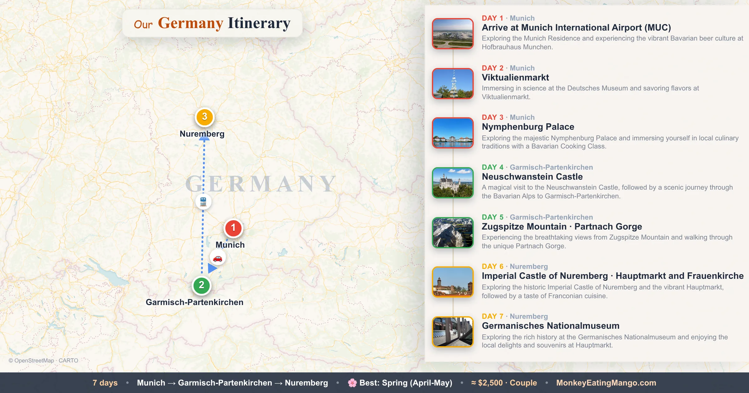This screenshot has height=393, width=749.
Task: Click the GERMANY country label on map
Action: 261,184
